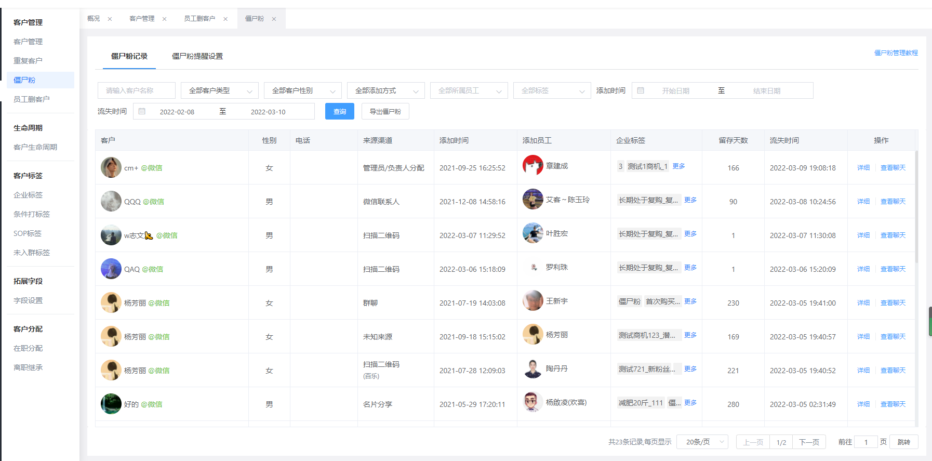
Task: Close the 员工删客户 tab
Action: point(225,19)
